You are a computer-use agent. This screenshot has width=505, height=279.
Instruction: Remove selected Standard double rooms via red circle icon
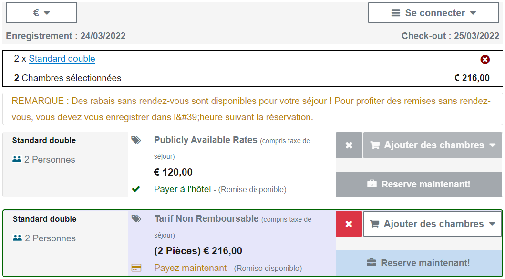(x=485, y=60)
